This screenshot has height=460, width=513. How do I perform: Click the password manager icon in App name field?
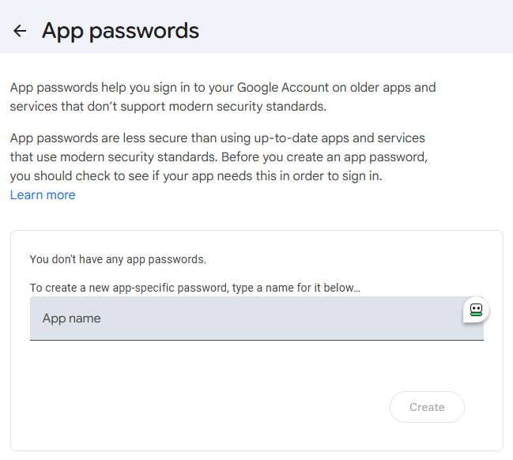[476, 310]
